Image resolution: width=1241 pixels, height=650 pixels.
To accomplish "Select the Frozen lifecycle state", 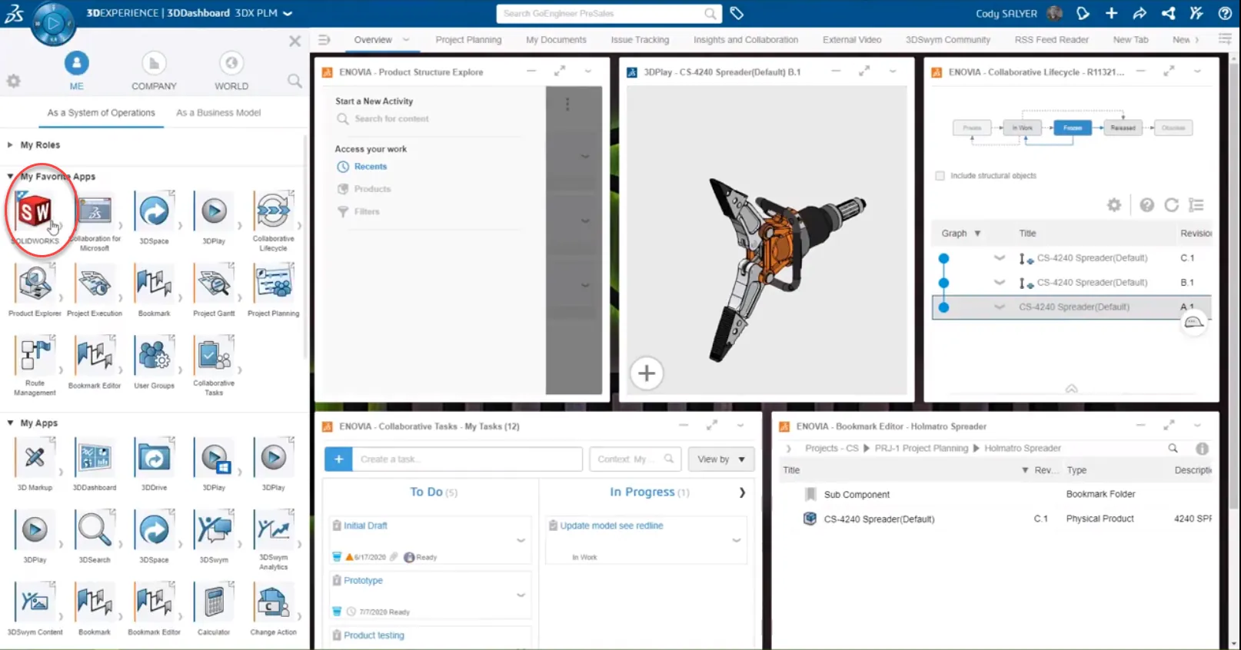I will click(x=1073, y=128).
